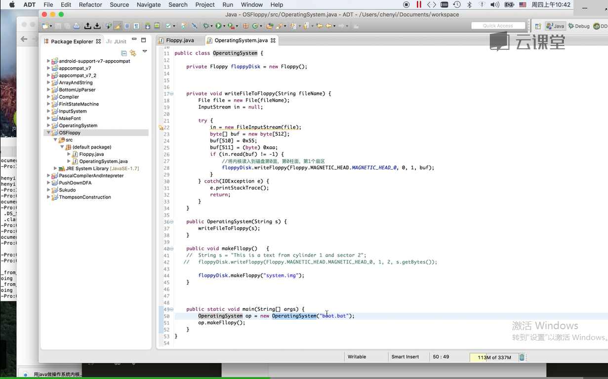Fold the writeFileToFloppy method at line 17
Image resolution: width=608 pixels, height=379 pixels.
coord(171,94)
